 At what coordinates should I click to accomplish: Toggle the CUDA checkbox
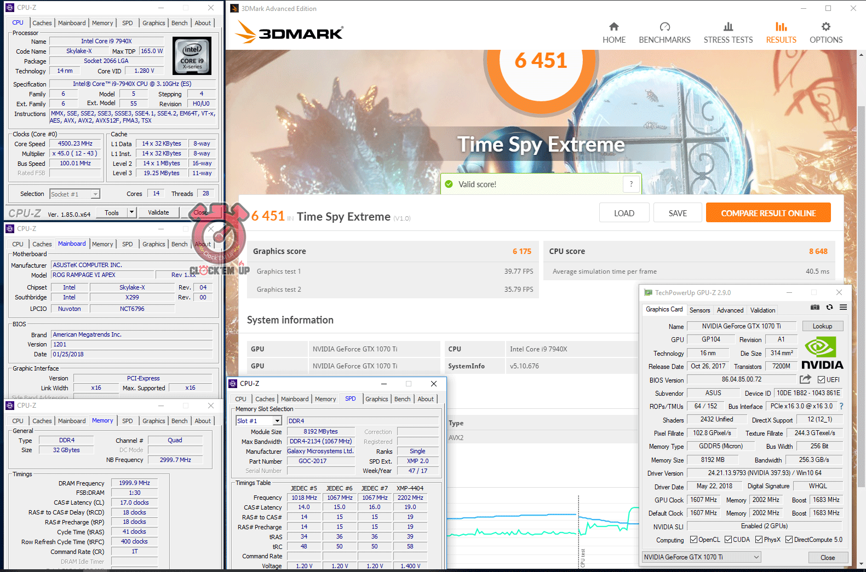pyautogui.click(x=728, y=540)
